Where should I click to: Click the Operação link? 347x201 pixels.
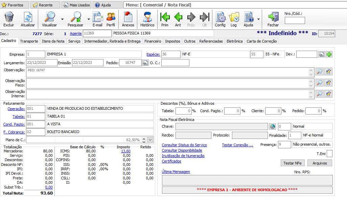[16, 109]
